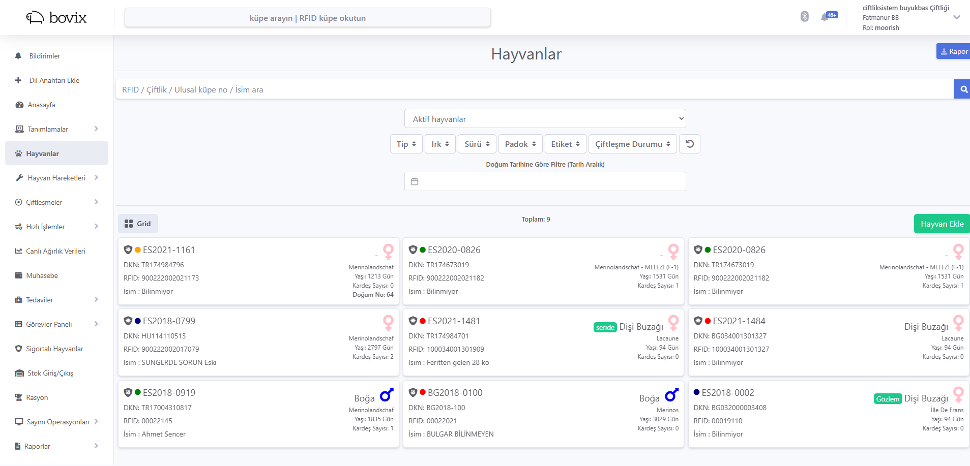This screenshot has width=970, height=466.
Task: Click the medkit icon beside Tedaviler
Action: 19,300
